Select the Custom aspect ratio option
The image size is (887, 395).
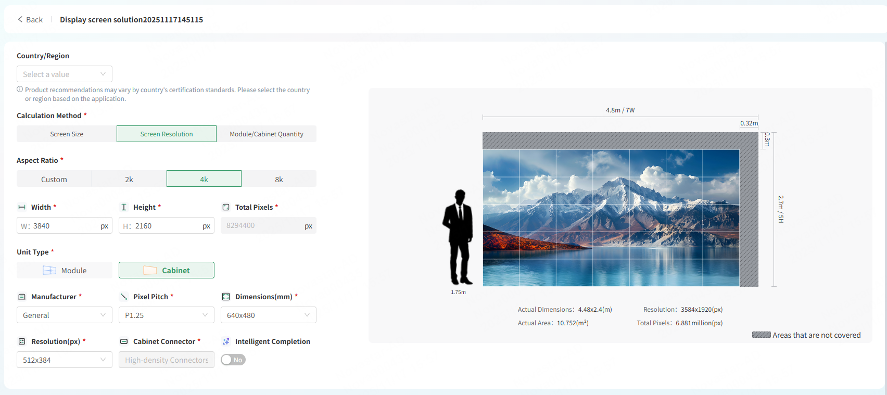54,179
